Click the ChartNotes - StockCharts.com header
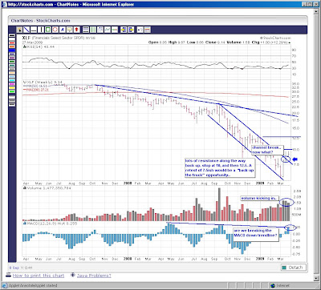The image size is (321, 290). point(41,21)
